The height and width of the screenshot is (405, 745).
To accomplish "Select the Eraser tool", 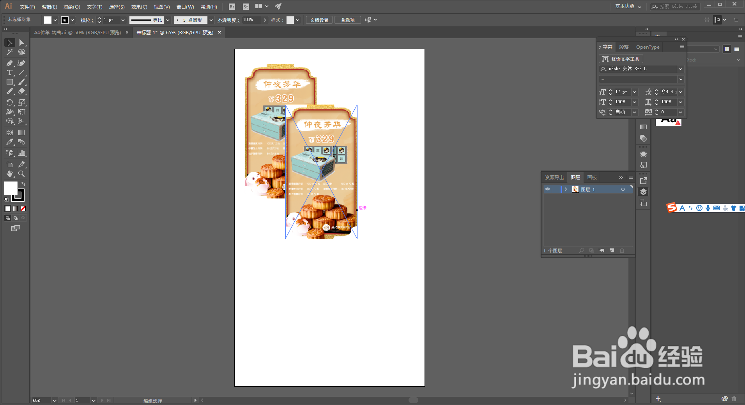I will coord(22,92).
